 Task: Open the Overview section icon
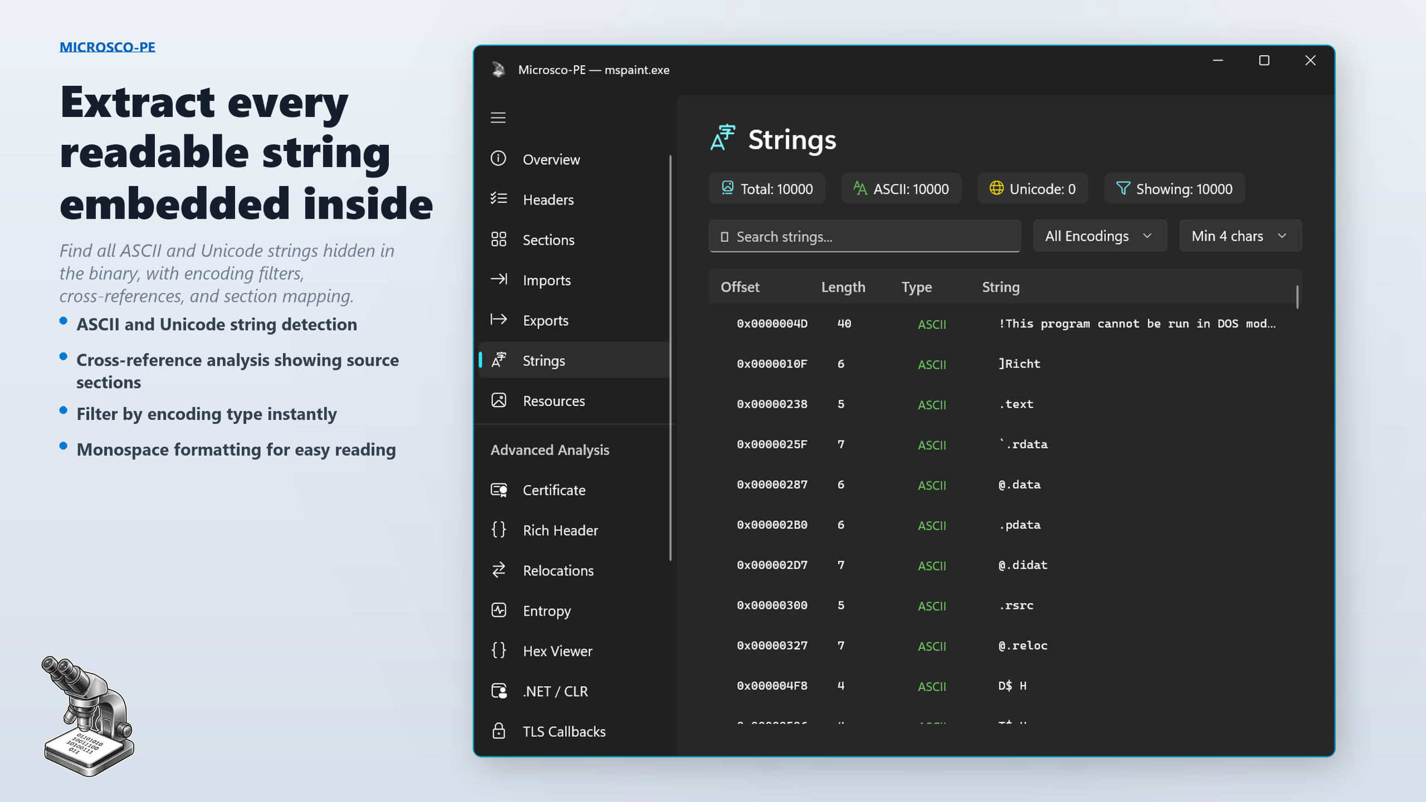499,159
